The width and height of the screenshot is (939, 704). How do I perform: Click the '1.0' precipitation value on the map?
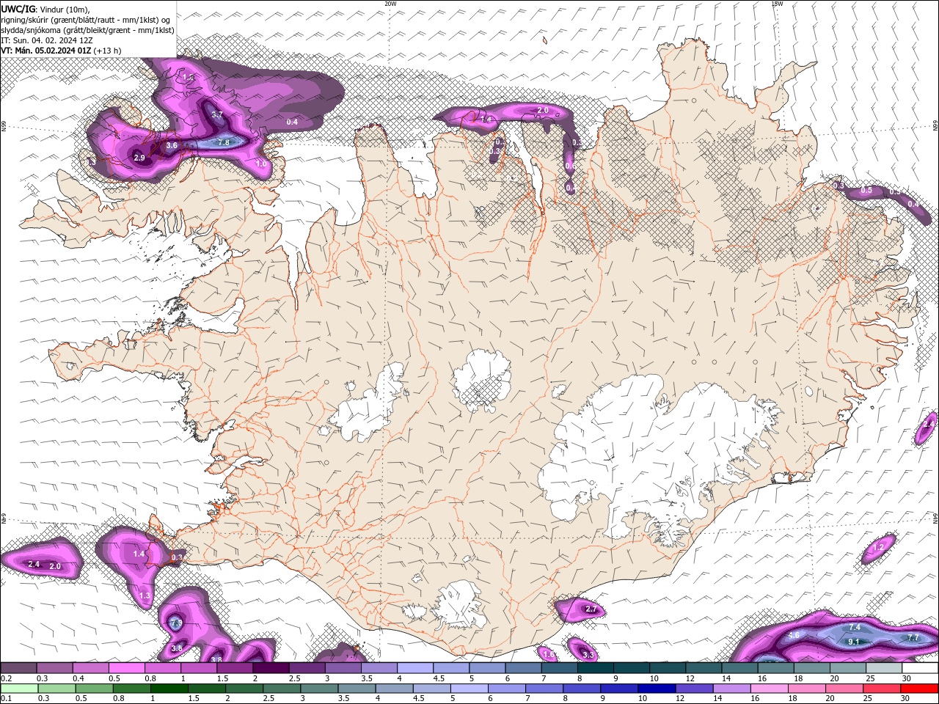click(x=261, y=164)
